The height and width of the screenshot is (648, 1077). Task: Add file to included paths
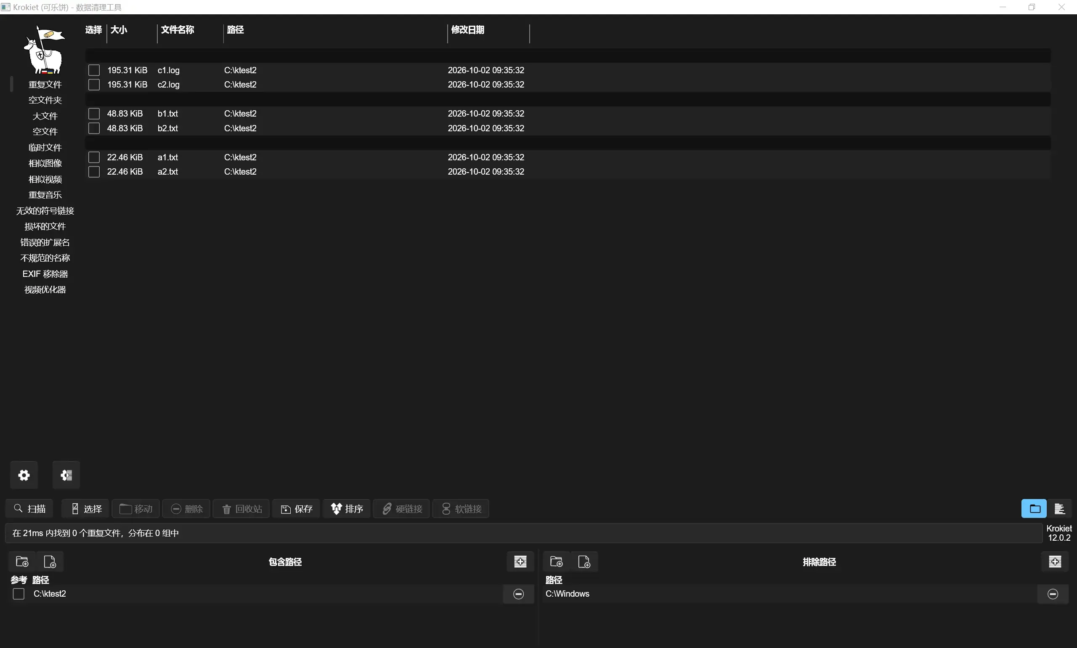click(x=50, y=562)
